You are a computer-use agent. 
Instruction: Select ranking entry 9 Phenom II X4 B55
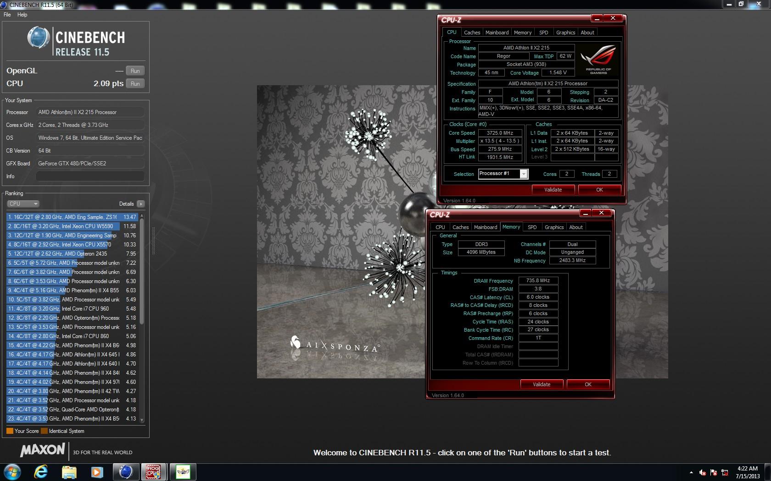[x=72, y=290]
